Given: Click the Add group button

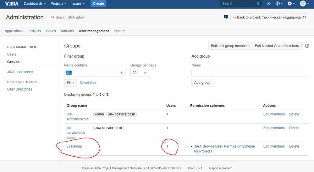Looking at the screenshot, I should pyautogui.click(x=202, y=82).
